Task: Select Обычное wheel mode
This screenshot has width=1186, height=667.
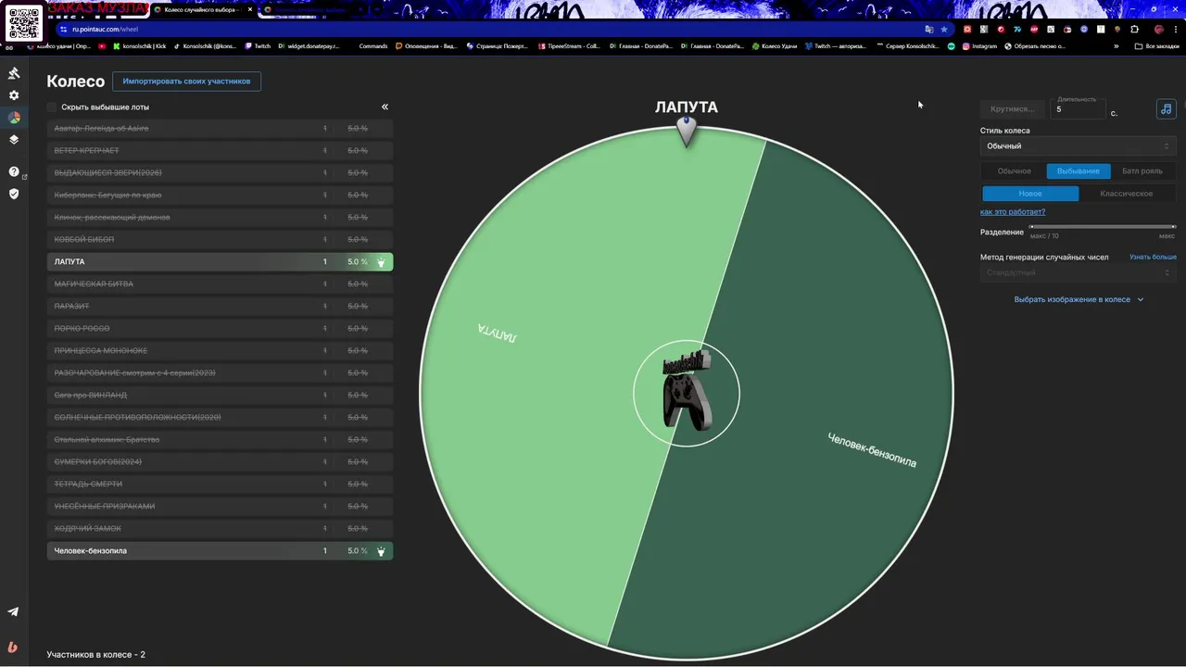Action: 1014,170
